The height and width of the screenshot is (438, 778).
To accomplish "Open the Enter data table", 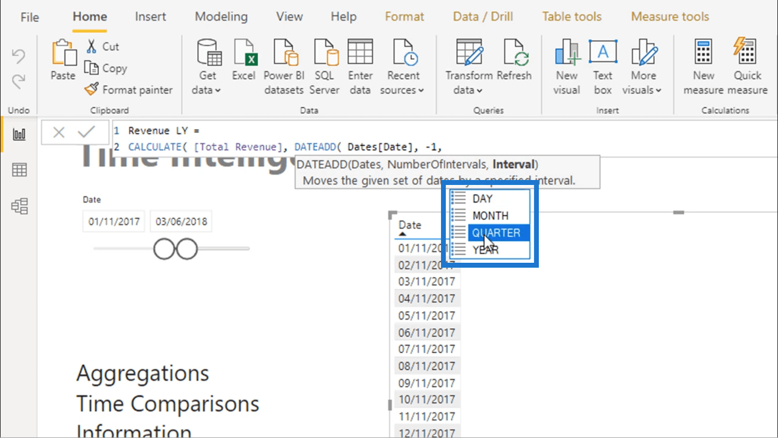I will pos(360,67).
